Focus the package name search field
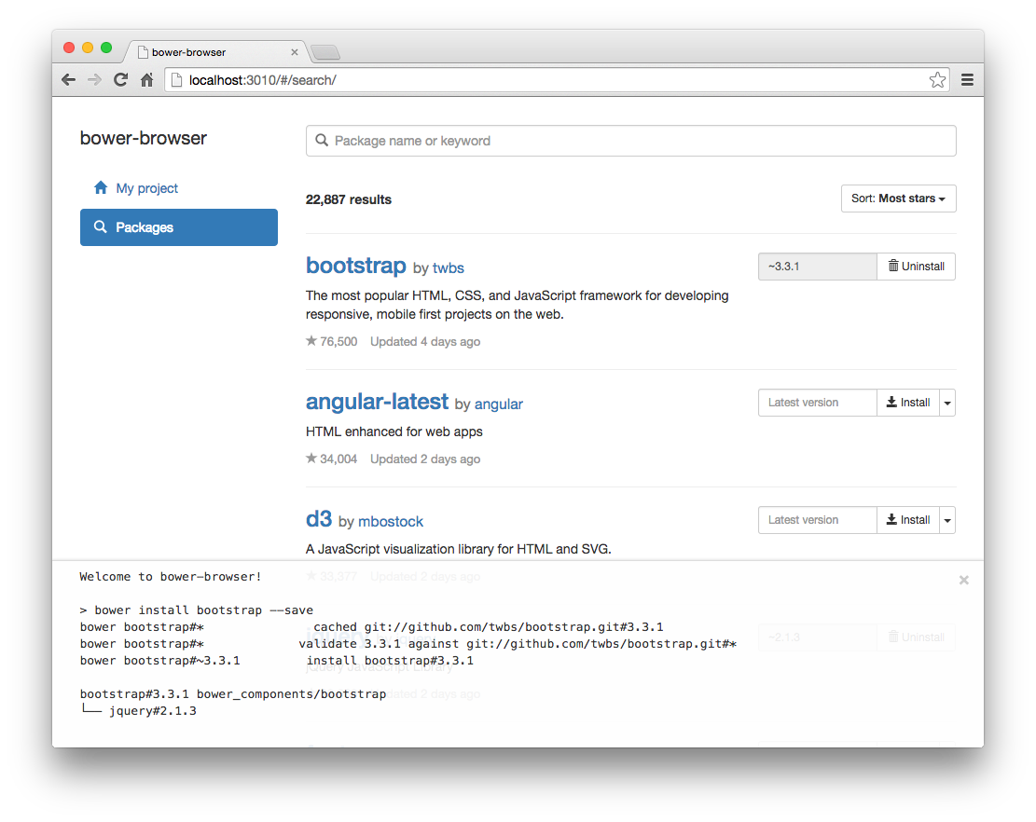The width and height of the screenshot is (1036, 822). [631, 141]
